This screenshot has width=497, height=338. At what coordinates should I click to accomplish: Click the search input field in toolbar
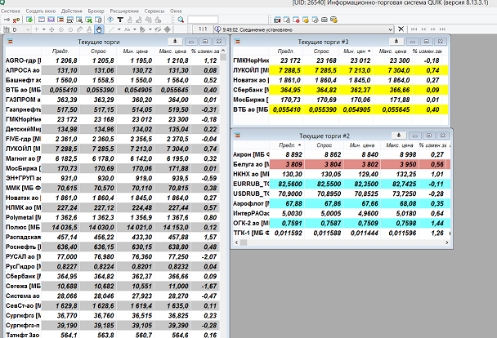[203, 20]
